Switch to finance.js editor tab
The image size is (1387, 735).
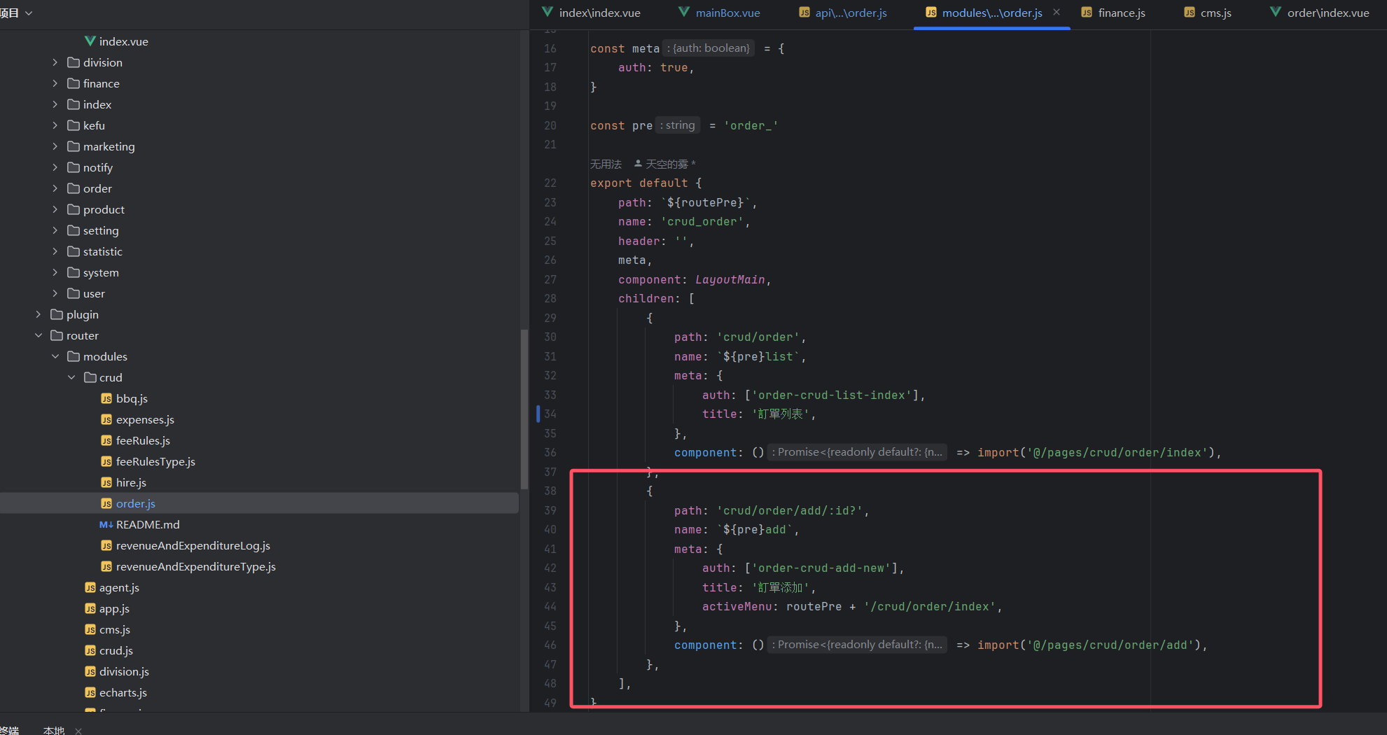[1114, 13]
